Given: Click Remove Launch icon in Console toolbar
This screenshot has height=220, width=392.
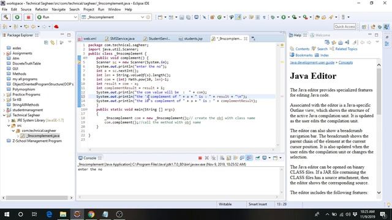Looking at the screenshot, I should pyautogui.click(x=207, y=158).
